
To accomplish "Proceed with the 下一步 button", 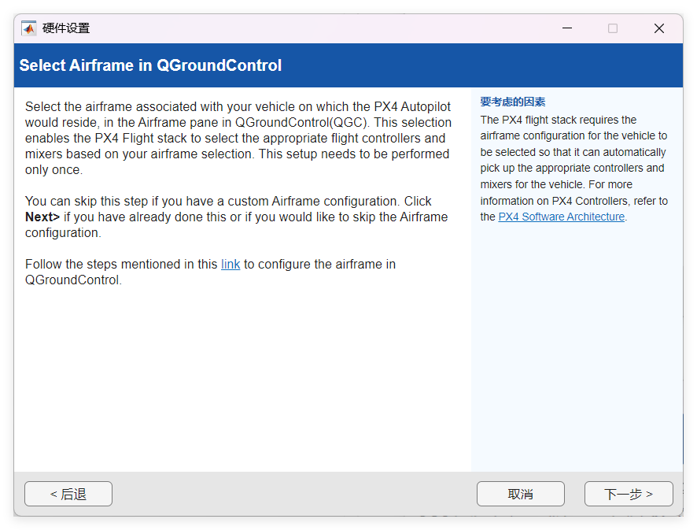I will coord(629,494).
